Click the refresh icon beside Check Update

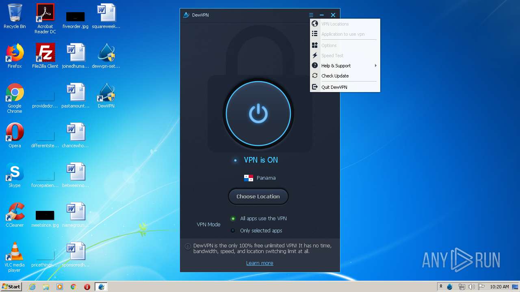[x=314, y=76]
